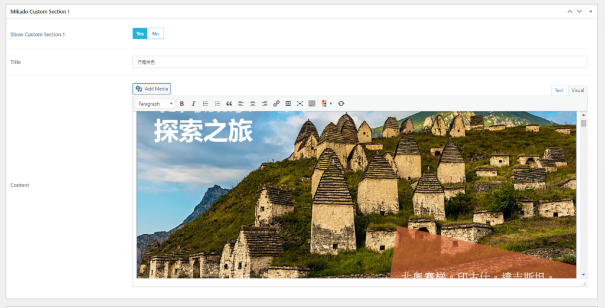Collapse the Mikado Custom Section 1 panel
605x308 pixels.
[591, 12]
